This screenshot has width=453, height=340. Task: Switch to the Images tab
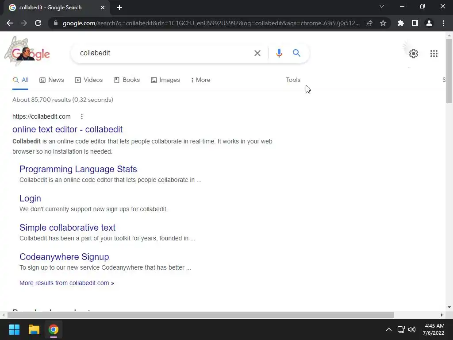[165, 80]
